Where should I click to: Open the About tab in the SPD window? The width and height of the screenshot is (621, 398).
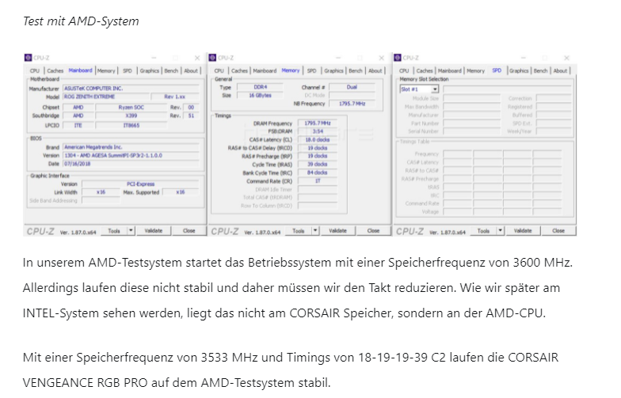(561, 71)
